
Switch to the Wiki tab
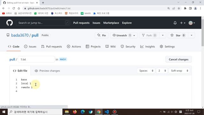tap(111, 47)
